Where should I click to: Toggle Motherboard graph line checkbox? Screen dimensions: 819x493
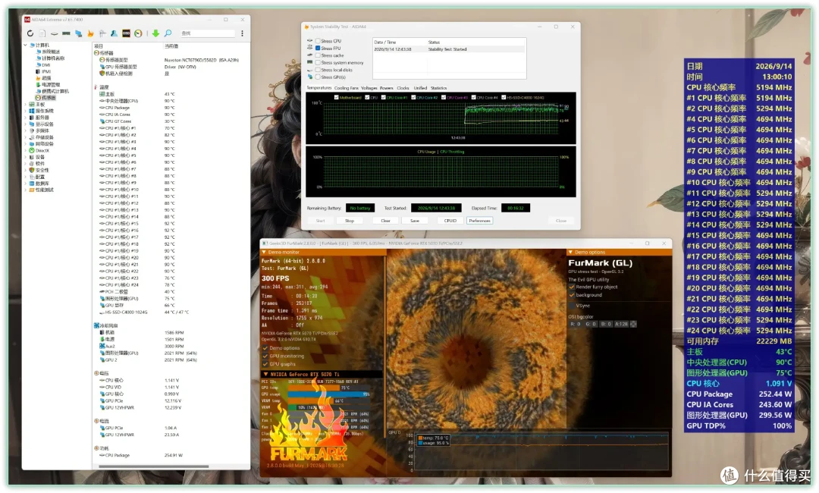point(337,97)
